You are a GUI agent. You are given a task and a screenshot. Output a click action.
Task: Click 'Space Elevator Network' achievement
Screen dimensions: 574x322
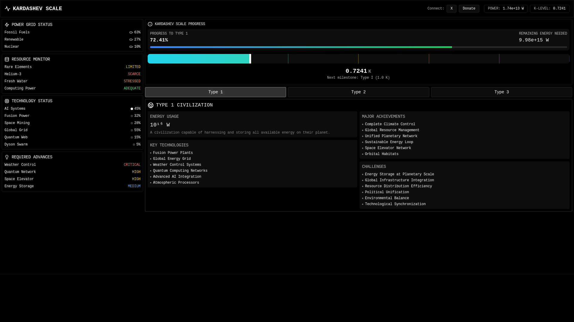388,148
